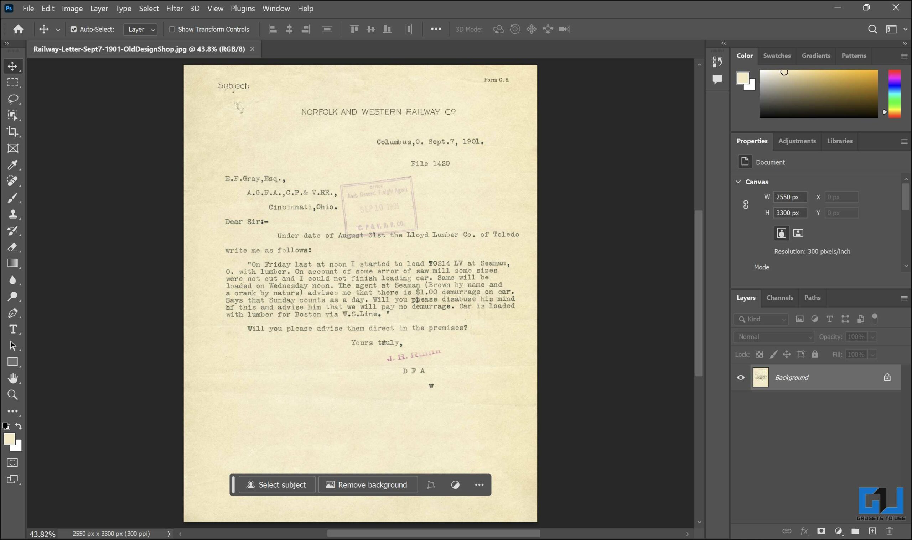Select the Eyedropper tool
Screen dimensions: 912x540
13,165
